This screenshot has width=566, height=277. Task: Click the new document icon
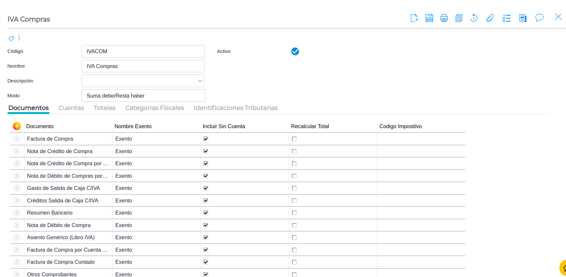click(x=414, y=18)
